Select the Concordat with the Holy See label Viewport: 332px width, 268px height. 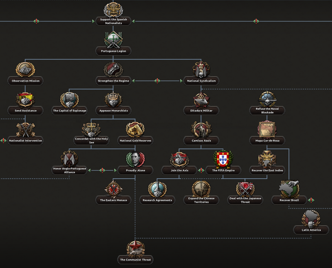[91, 140]
